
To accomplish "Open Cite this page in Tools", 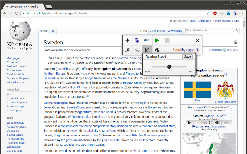I will pos(15,151).
